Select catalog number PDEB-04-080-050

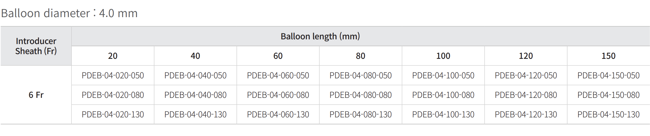tap(360, 75)
